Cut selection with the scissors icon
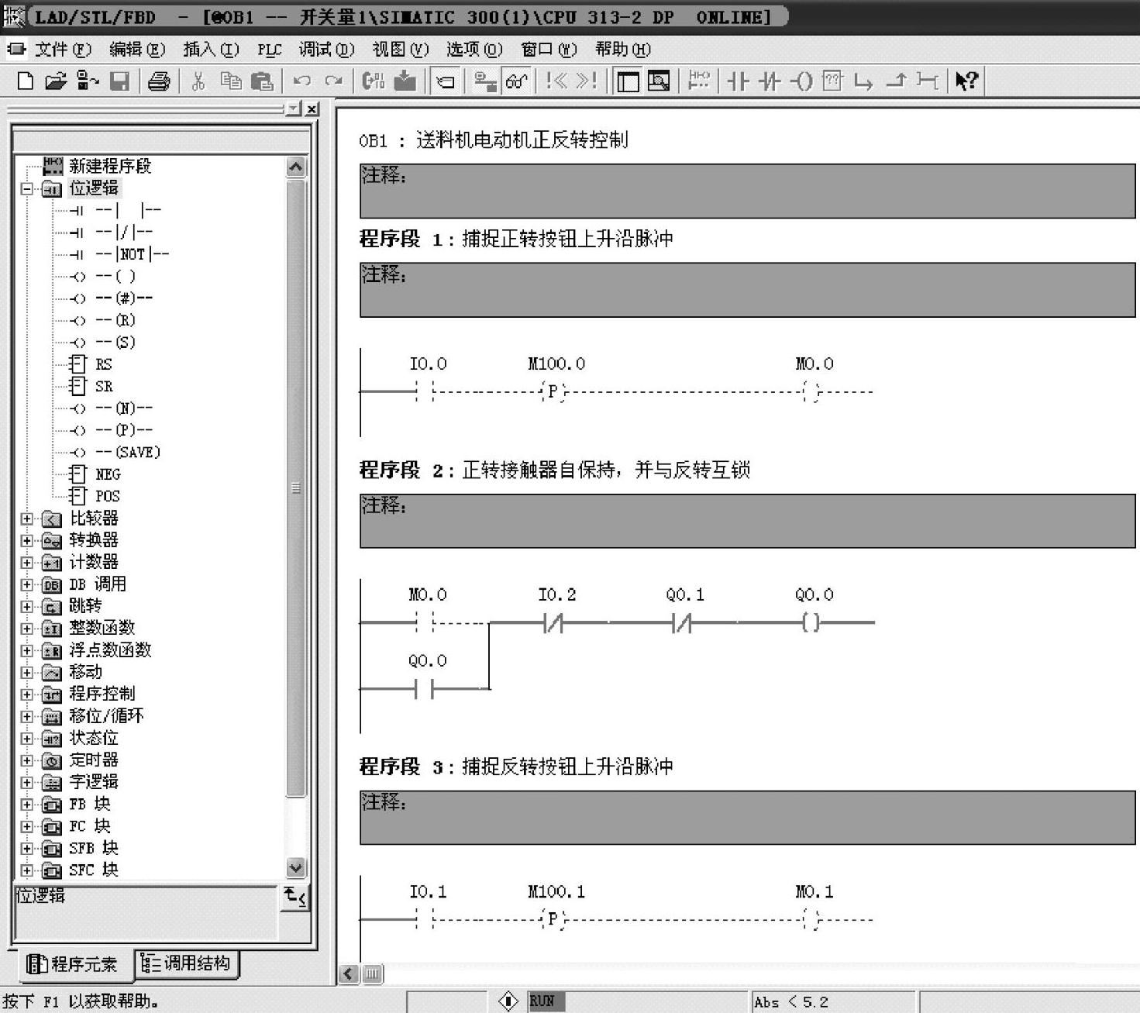 click(198, 81)
